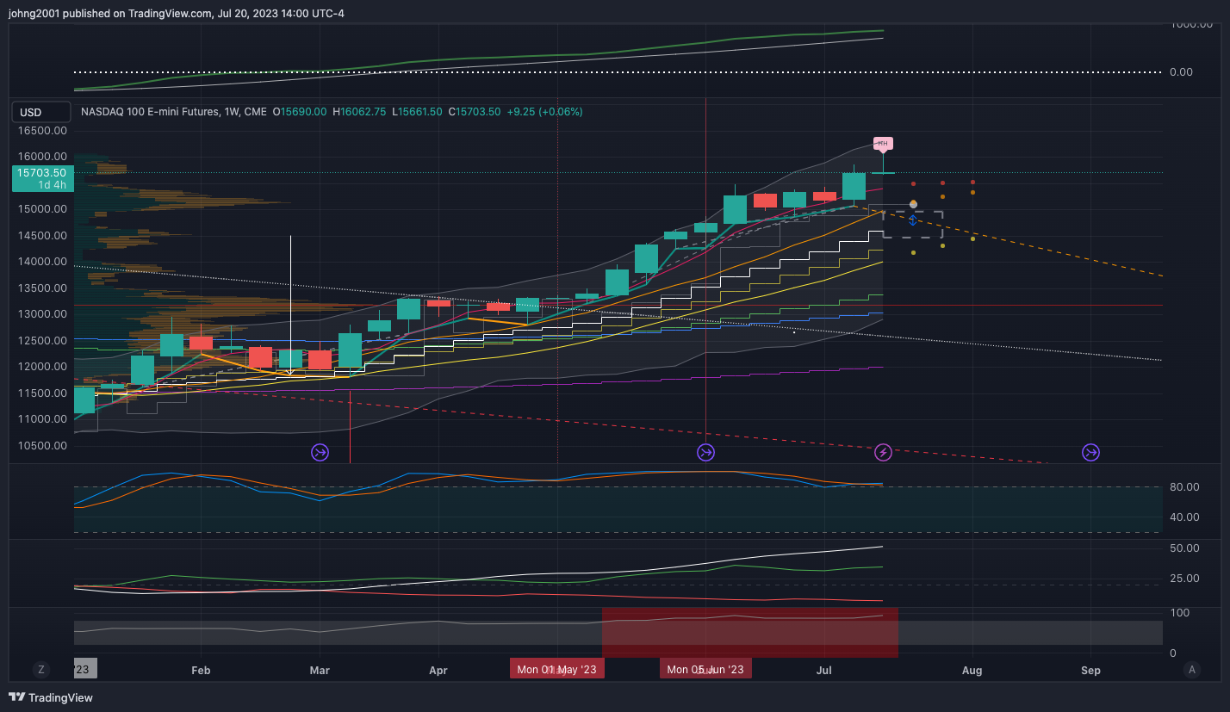Image resolution: width=1230 pixels, height=712 pixels.
Task: Click the Feb label on time axis
Action: click(201, 669)
